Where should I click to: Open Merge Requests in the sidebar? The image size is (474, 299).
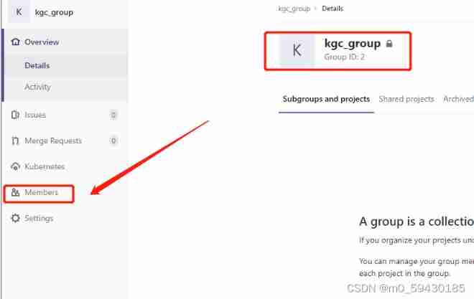point(53,141)
